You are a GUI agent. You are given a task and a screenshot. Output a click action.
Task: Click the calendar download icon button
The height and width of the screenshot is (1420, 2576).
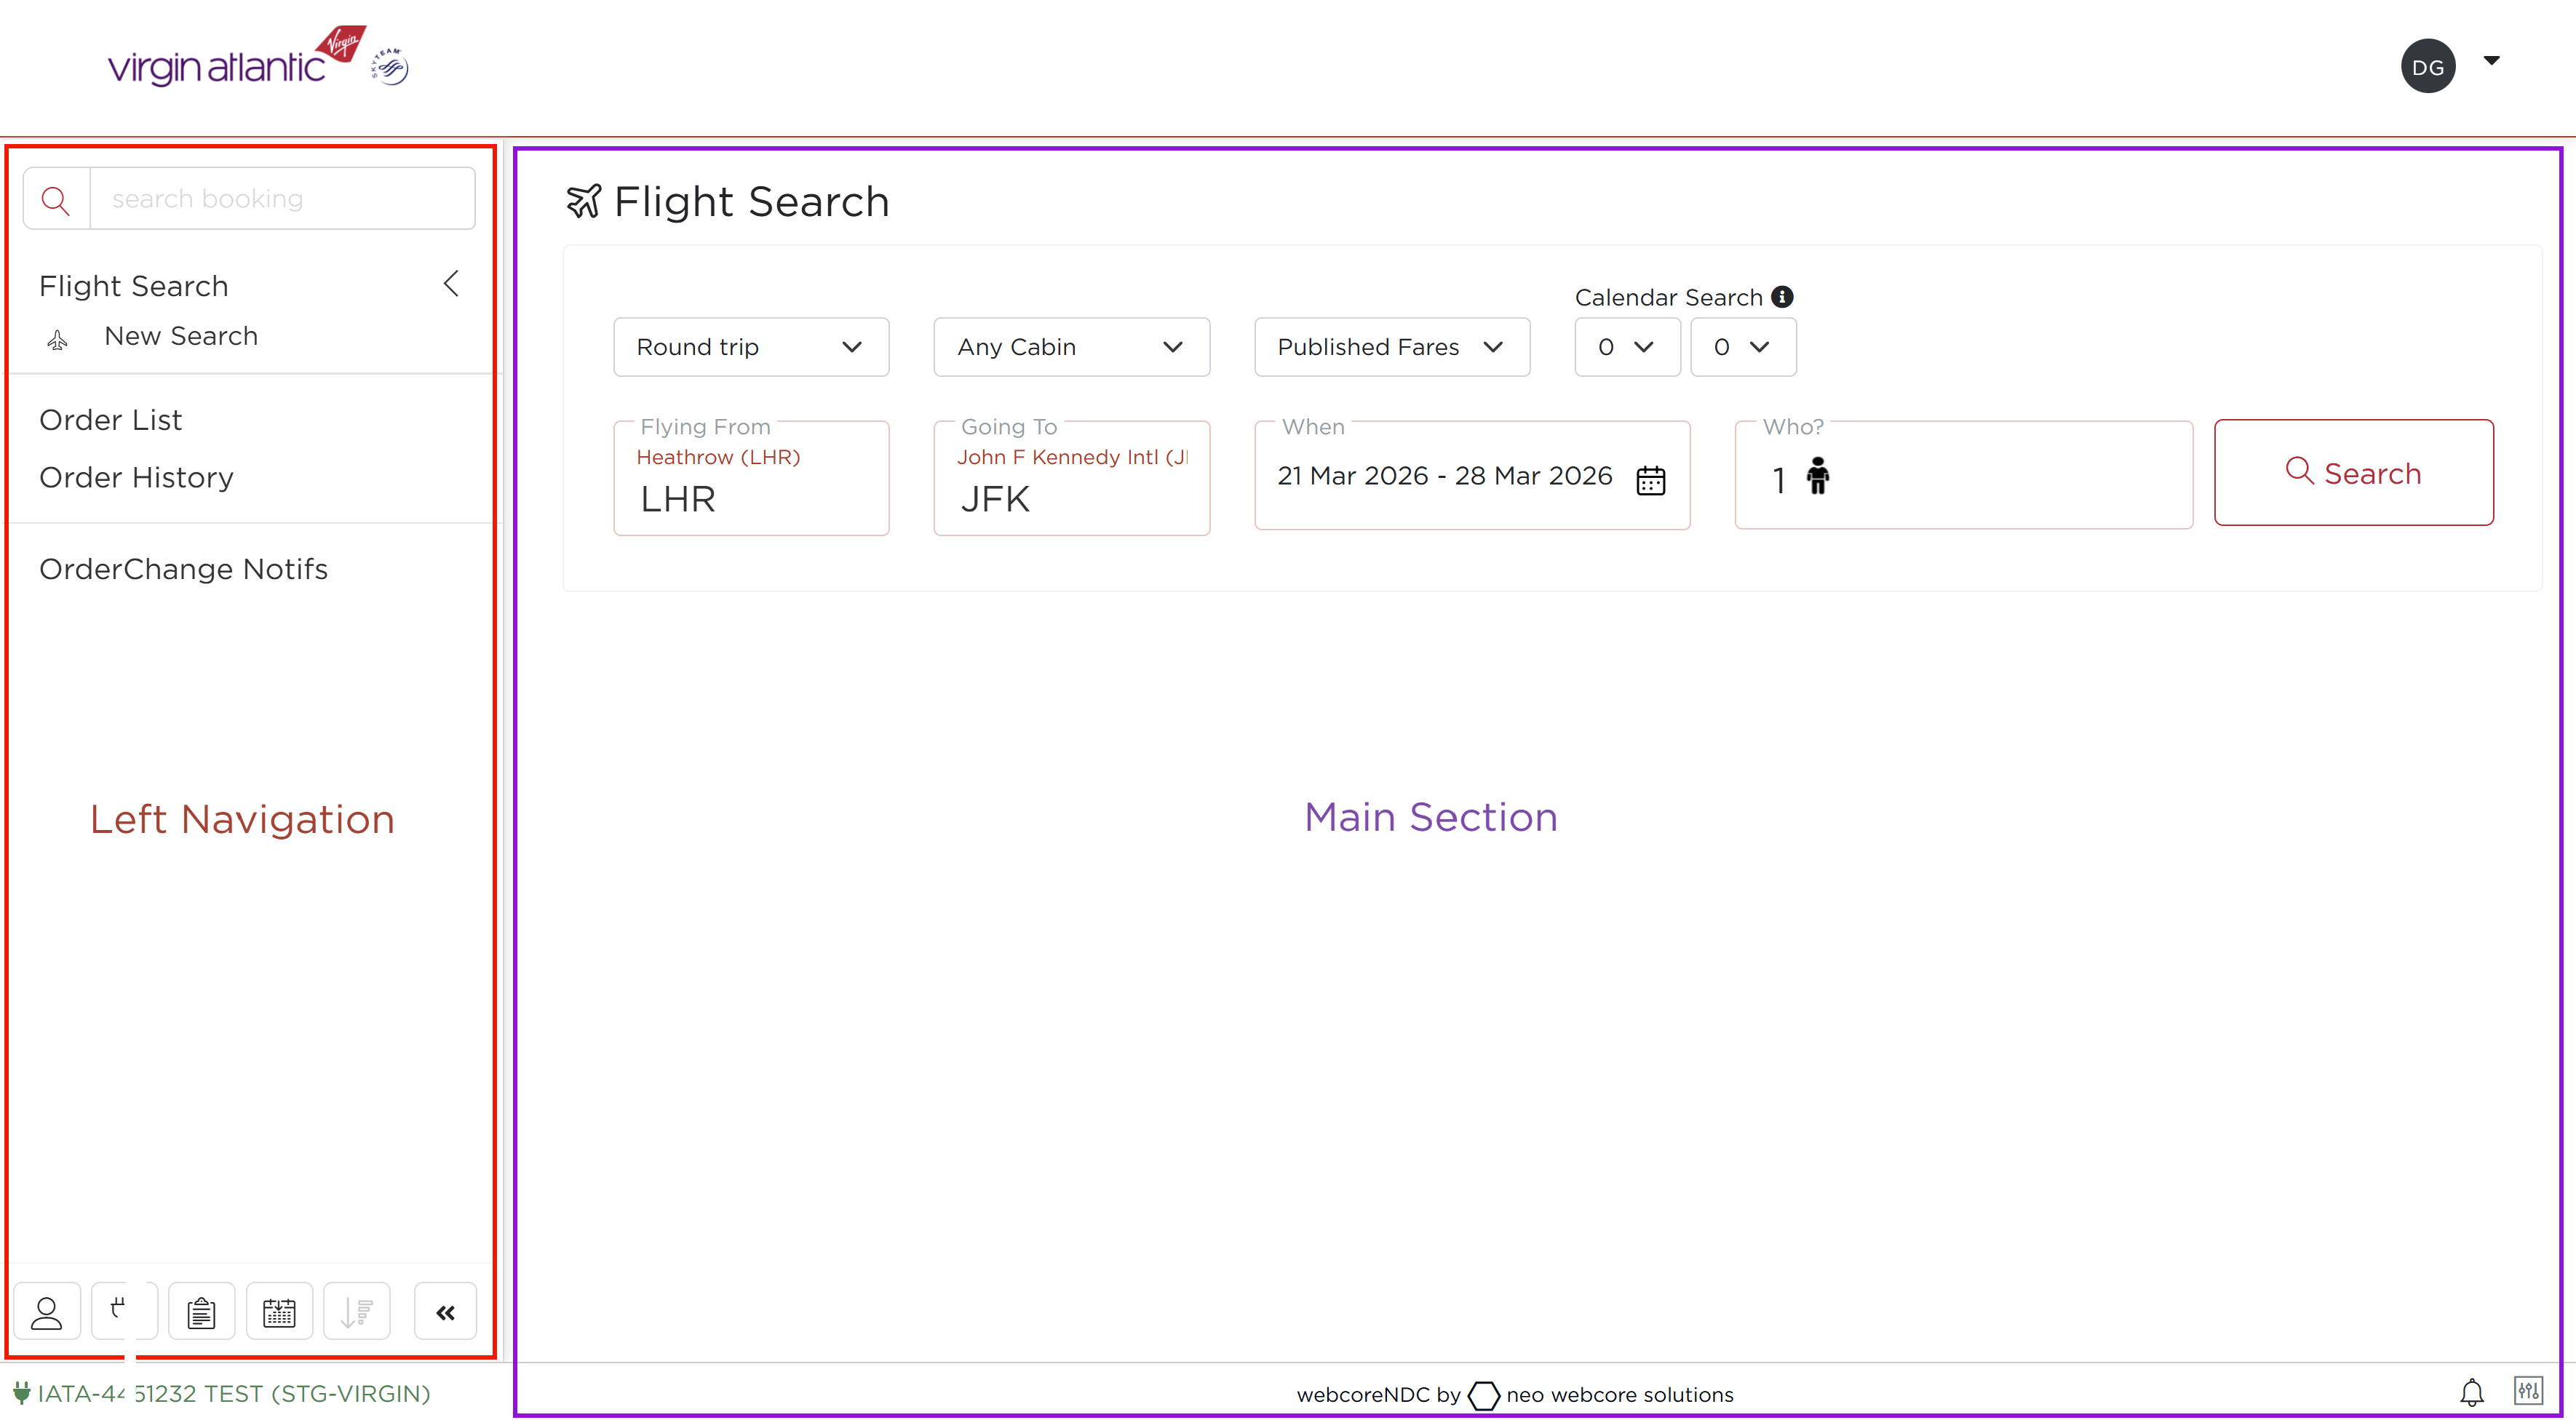coord(279,1311)
